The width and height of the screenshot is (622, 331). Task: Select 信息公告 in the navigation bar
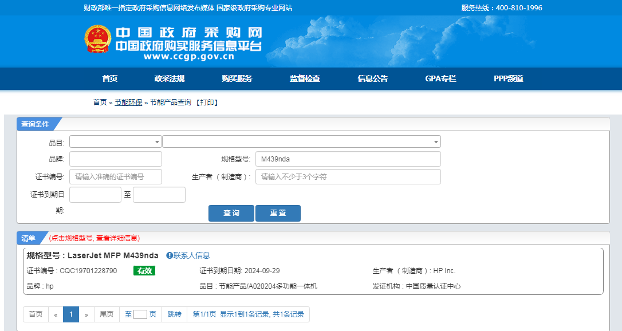pos(372,78)
